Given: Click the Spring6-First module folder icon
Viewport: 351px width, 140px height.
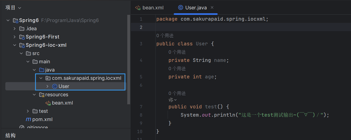Looking at the screenshot, I should point(22,37).
